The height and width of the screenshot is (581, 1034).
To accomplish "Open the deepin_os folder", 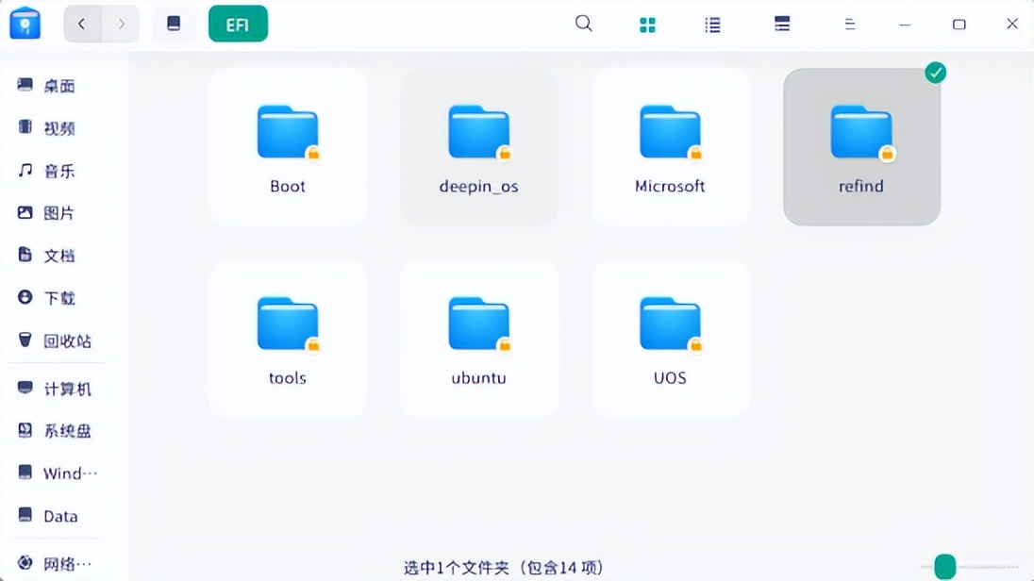I will [x=478, y=146].
